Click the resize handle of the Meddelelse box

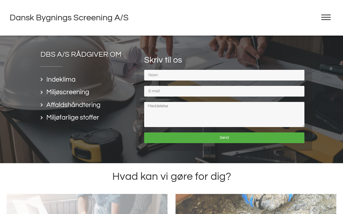pos(303,125)
